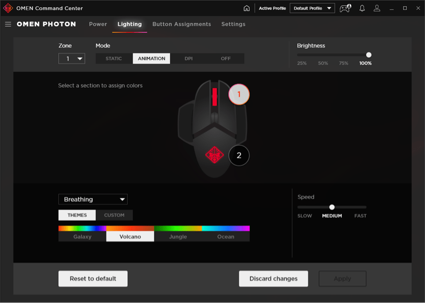The image size is (425, 303).
Task: Pick the Volcano theme
Action: (x=130, y=234)
